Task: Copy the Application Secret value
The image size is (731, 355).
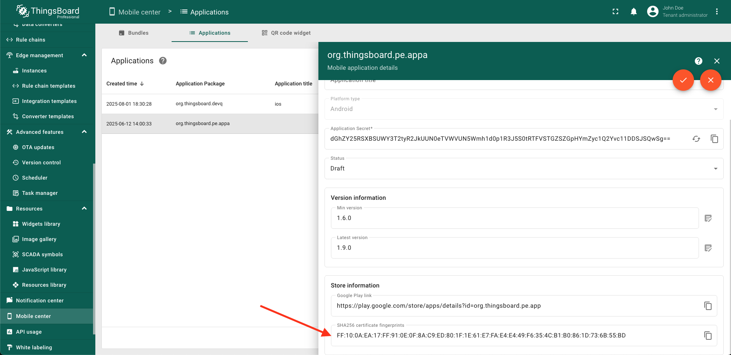Action: [x=714, y=139]
